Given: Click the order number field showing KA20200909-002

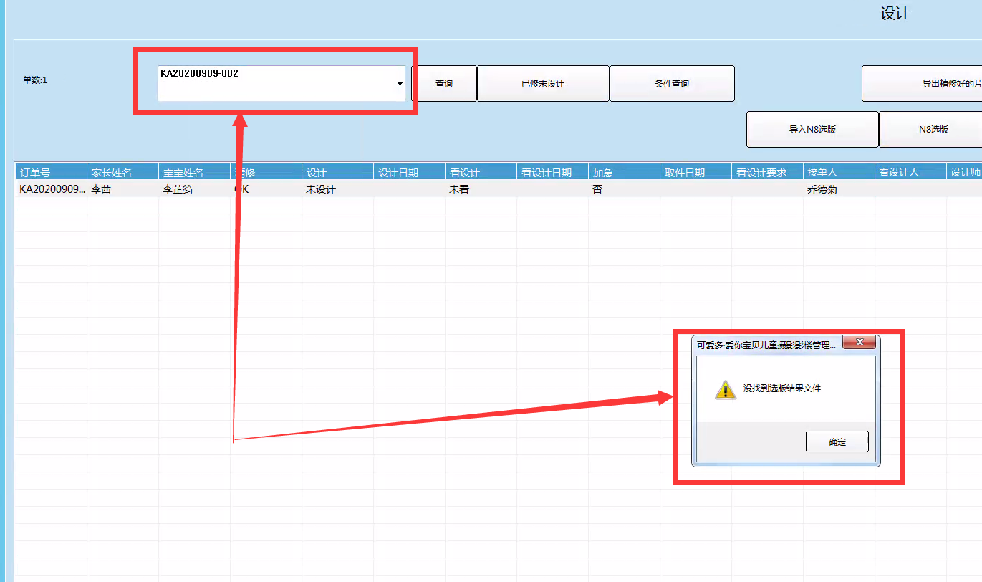Looking at the screenshot, I should point(281,84).
